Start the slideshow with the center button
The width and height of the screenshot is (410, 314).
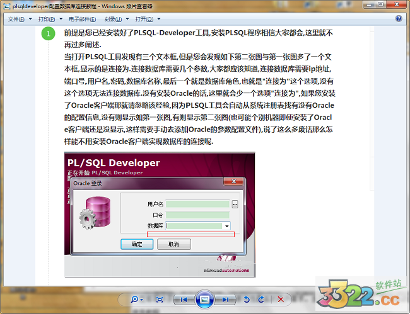click(x=204, y=299)
